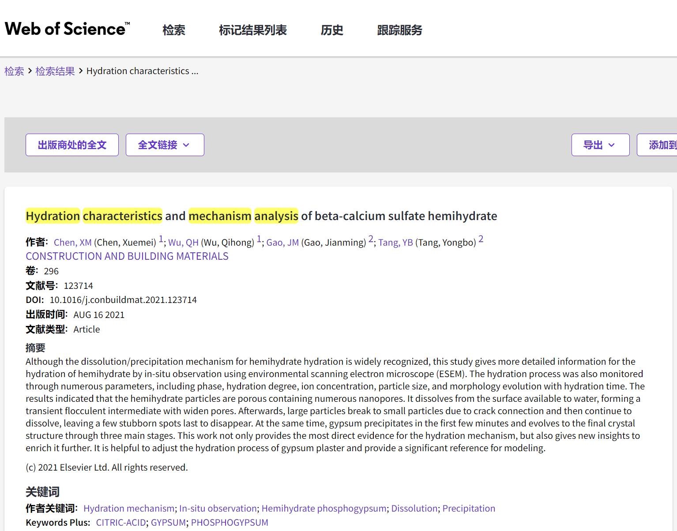Open author Tang, YB link
677x531 pixels.
coord(395,242)
